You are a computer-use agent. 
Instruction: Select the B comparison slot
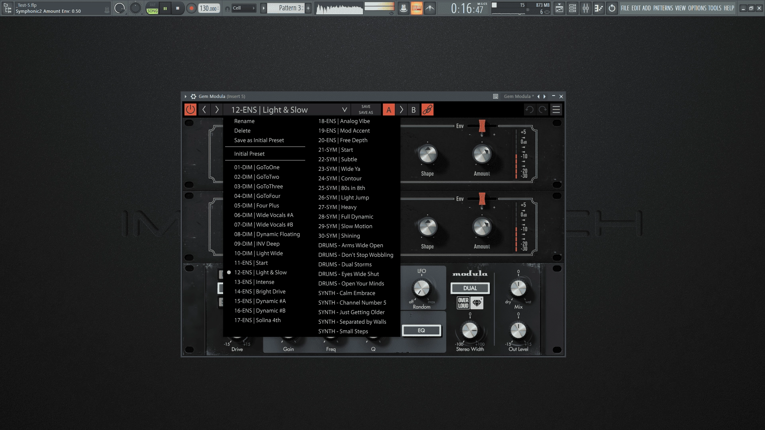(414, 109)
